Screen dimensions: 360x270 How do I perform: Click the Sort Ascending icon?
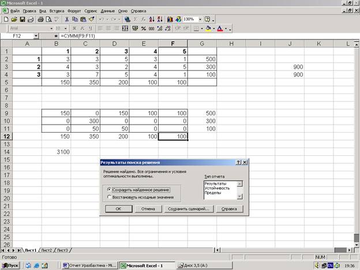point(150,19)
